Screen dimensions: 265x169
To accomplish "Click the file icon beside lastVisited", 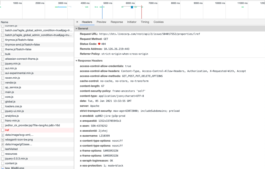I will click(x=3, y=149).
